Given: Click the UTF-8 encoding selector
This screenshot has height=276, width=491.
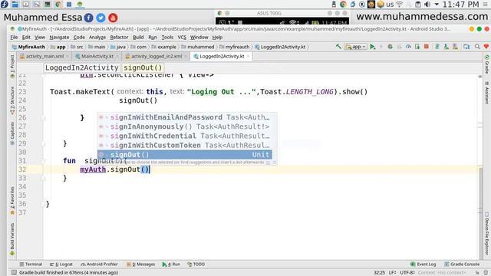Looking at the screenshot, I should click(407, 273).
